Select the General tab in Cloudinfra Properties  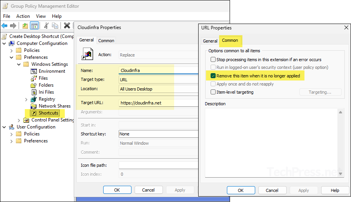(86, 40)
